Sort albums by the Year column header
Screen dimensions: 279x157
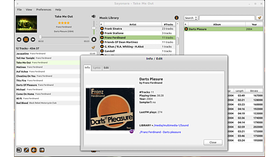(x=254, y=24)
